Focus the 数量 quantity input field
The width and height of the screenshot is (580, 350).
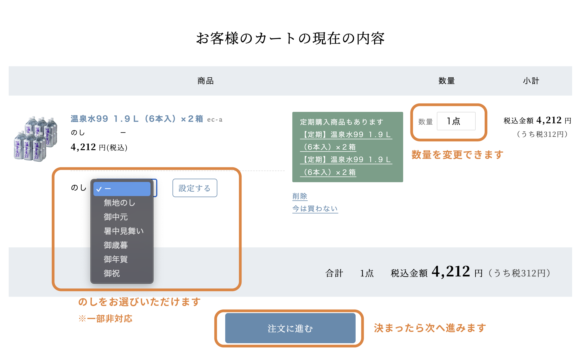456,121
